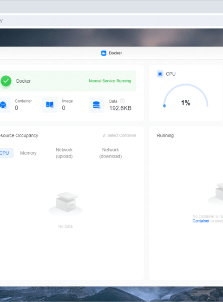Open the Image count icon
223x302 pixels.
coord(50,105)
